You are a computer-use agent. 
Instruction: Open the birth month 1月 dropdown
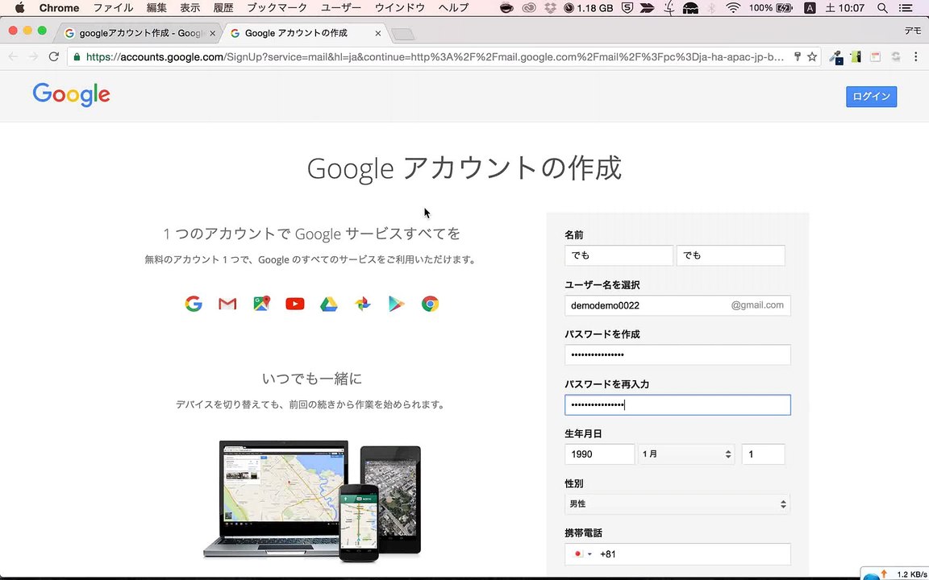click(x=686, y=454)
